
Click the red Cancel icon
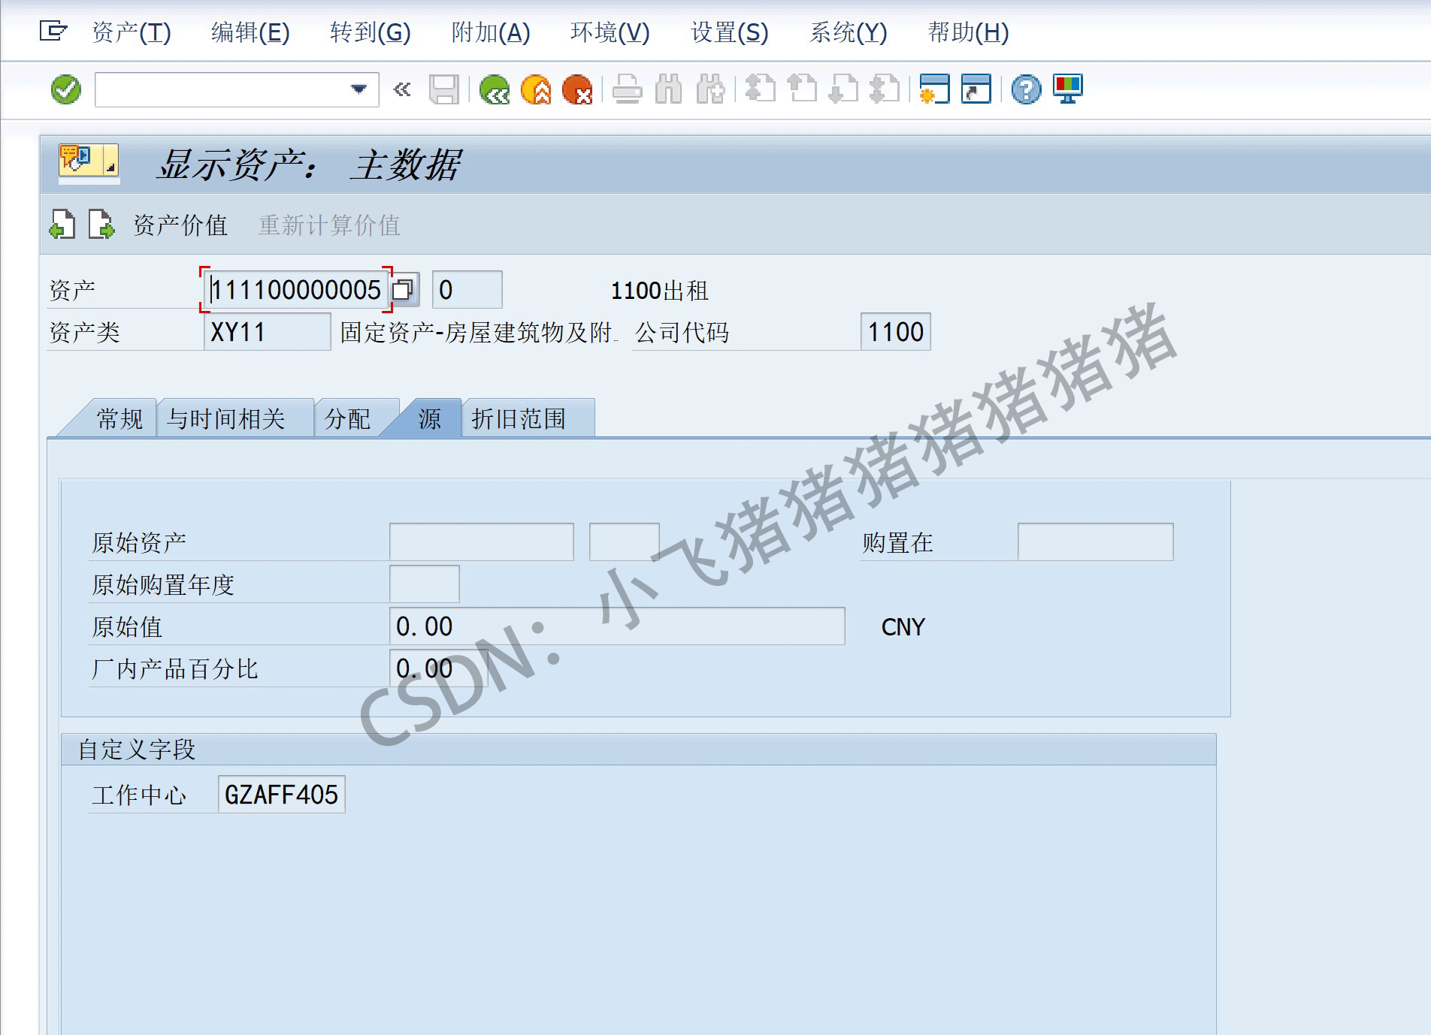point(577,89)
